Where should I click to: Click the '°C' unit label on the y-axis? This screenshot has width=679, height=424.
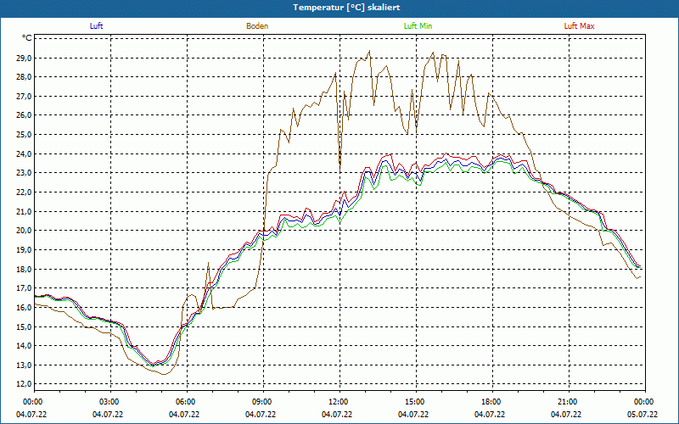[27, 38]
